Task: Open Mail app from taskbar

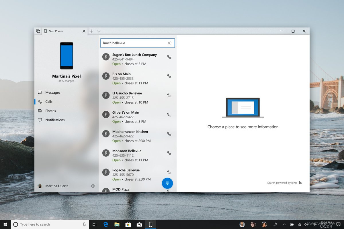Action: [x=139, y=224]
